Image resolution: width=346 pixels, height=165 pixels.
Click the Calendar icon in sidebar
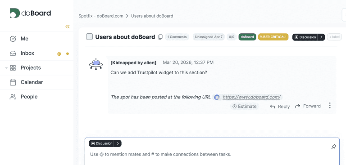coord(13,82)
